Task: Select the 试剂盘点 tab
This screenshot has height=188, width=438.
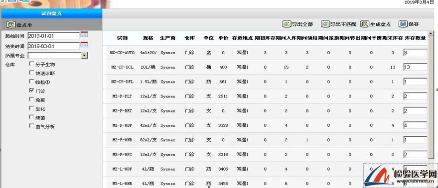Action: coord(52,13)
